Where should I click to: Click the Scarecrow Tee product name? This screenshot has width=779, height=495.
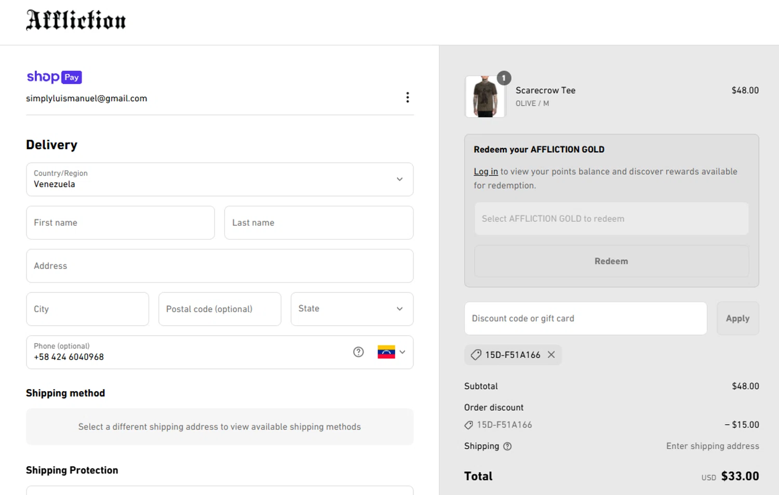tap(545, 90)
